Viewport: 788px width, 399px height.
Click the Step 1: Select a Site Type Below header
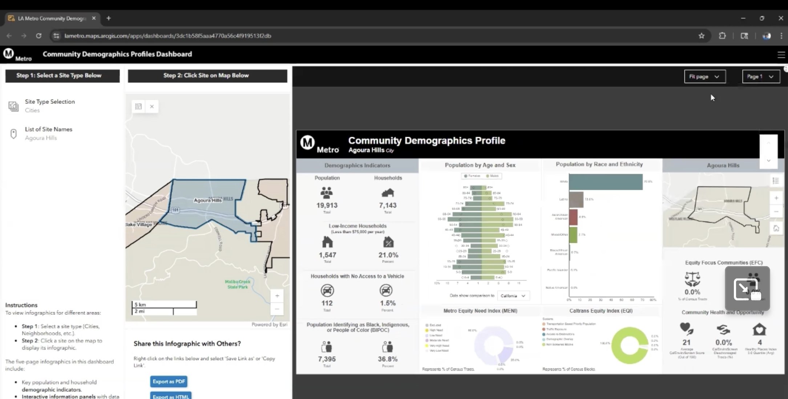(62, 76)
